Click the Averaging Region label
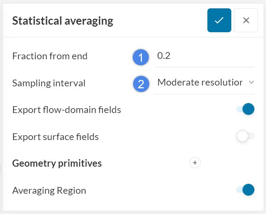266x214 pixels. (x=49, y=191)
